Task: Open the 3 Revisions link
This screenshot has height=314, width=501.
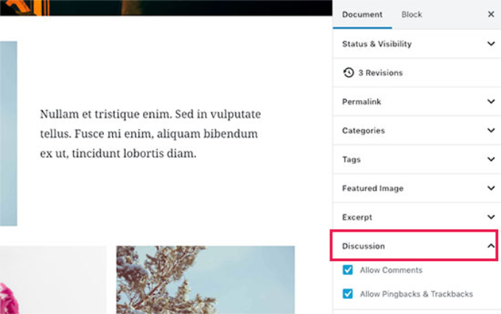Action: click(381, 73)
